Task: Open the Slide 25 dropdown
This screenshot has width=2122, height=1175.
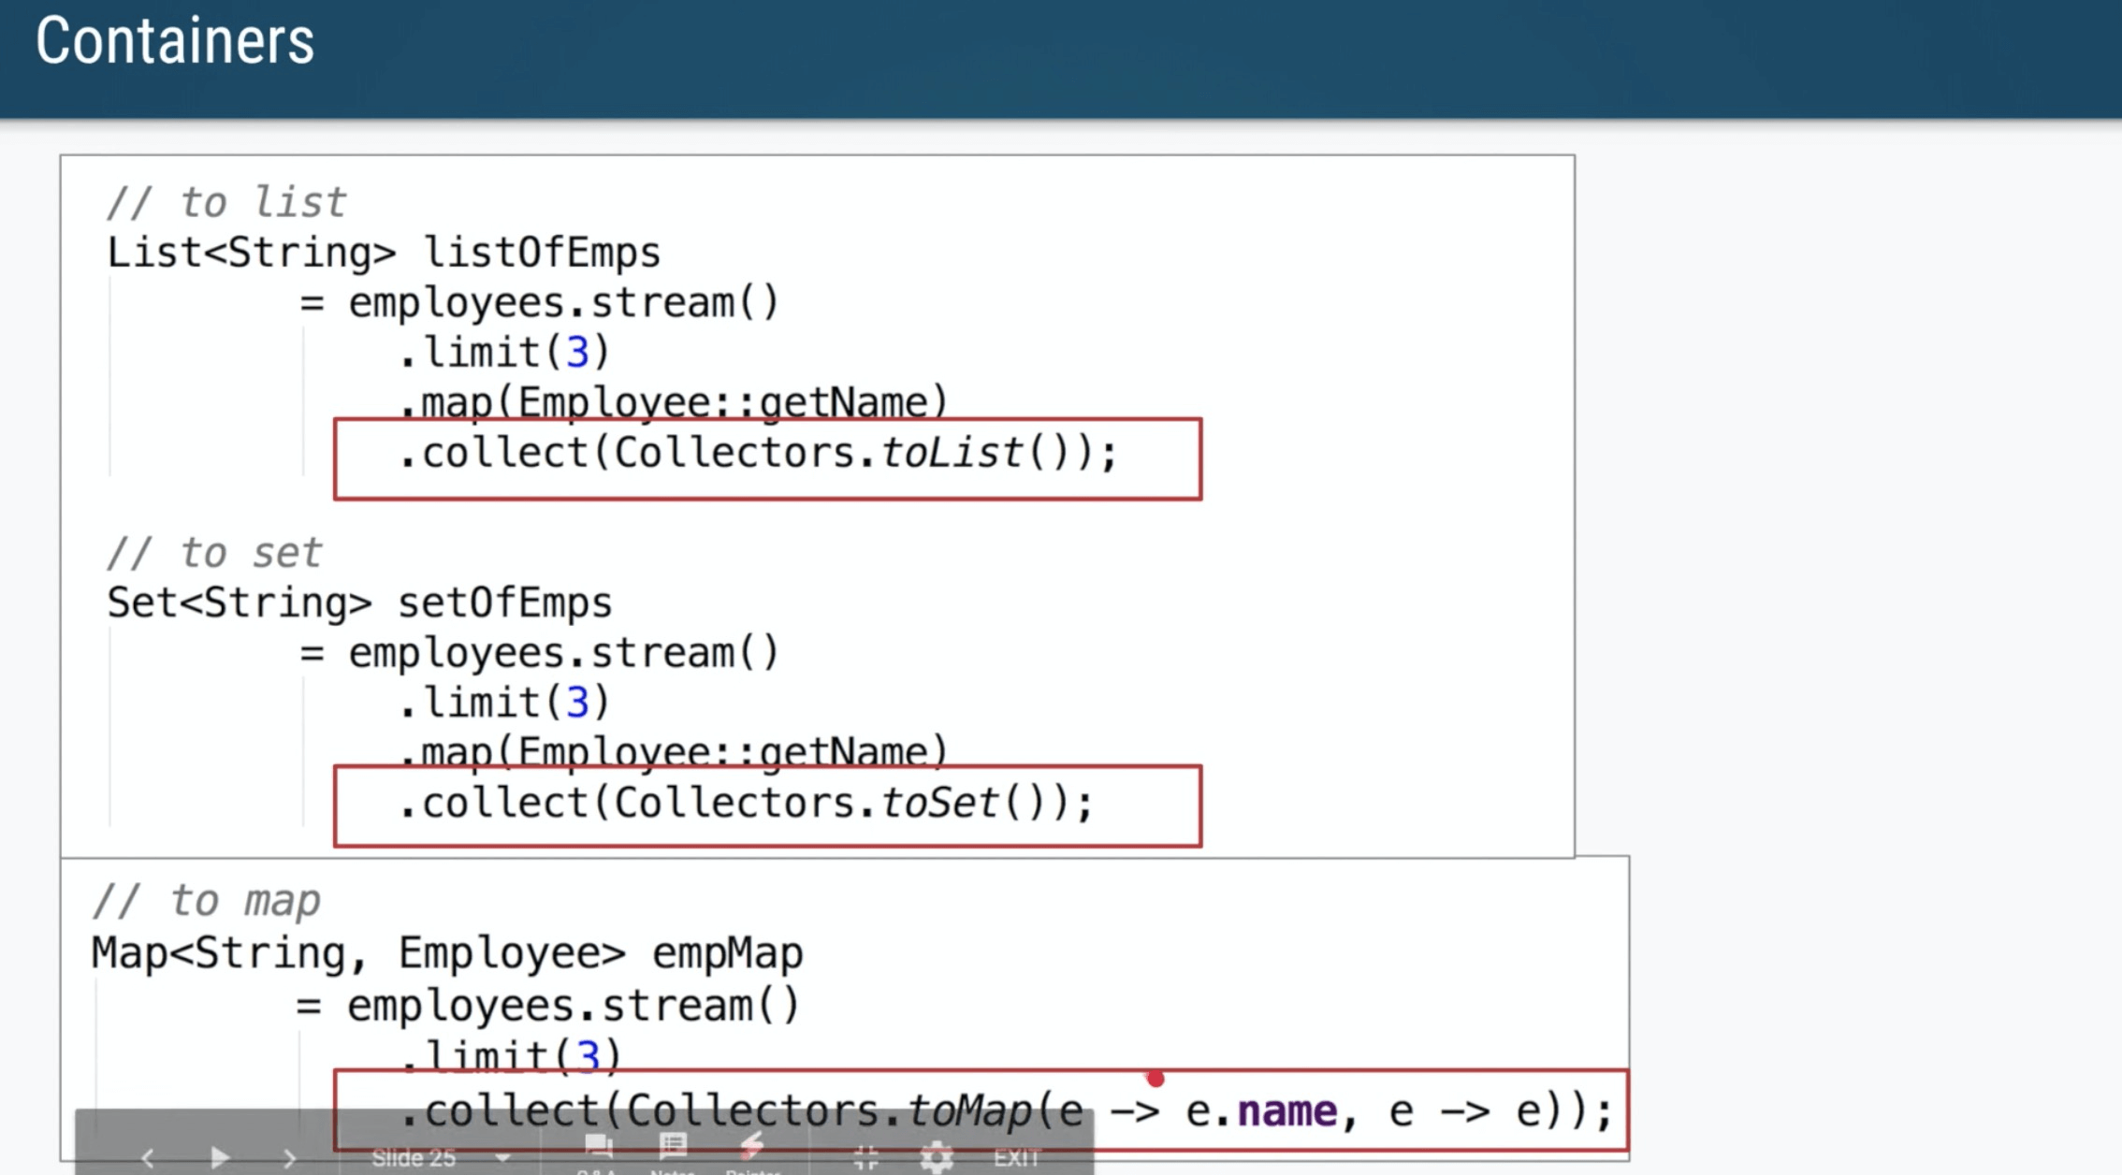Action: click(414, 1158)
